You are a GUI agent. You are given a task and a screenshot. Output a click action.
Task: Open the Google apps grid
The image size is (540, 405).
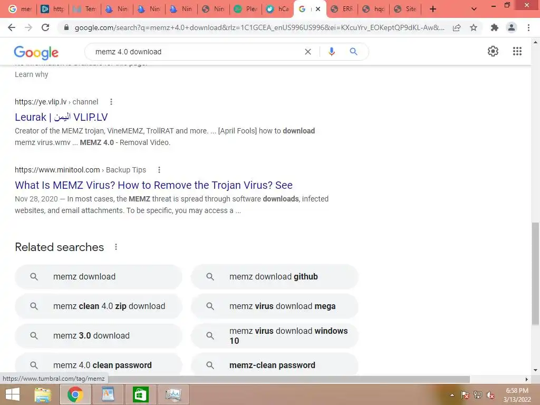[517, 51]
